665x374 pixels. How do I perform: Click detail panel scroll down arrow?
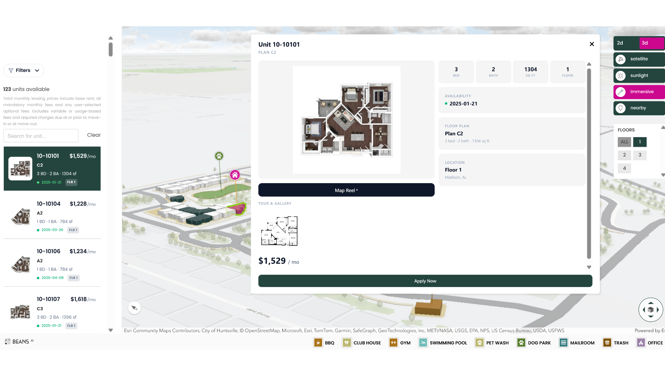589,267
